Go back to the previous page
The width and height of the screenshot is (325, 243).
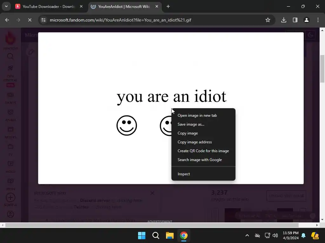[x=7, y=20]
